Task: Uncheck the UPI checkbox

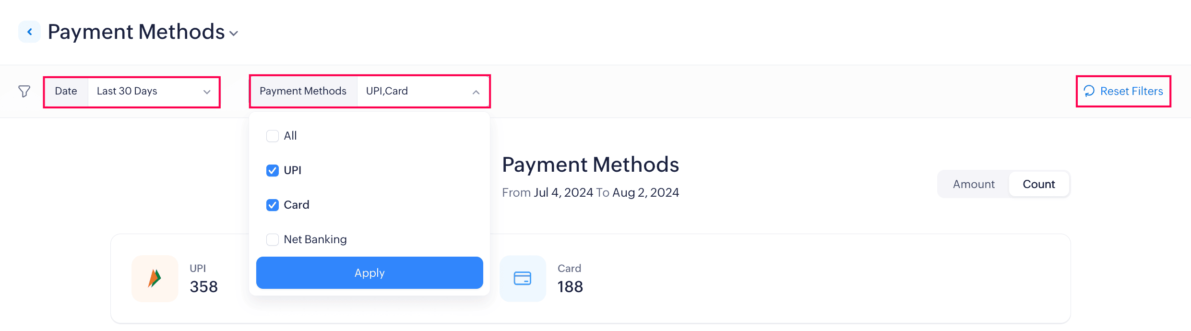Action: 273,171
